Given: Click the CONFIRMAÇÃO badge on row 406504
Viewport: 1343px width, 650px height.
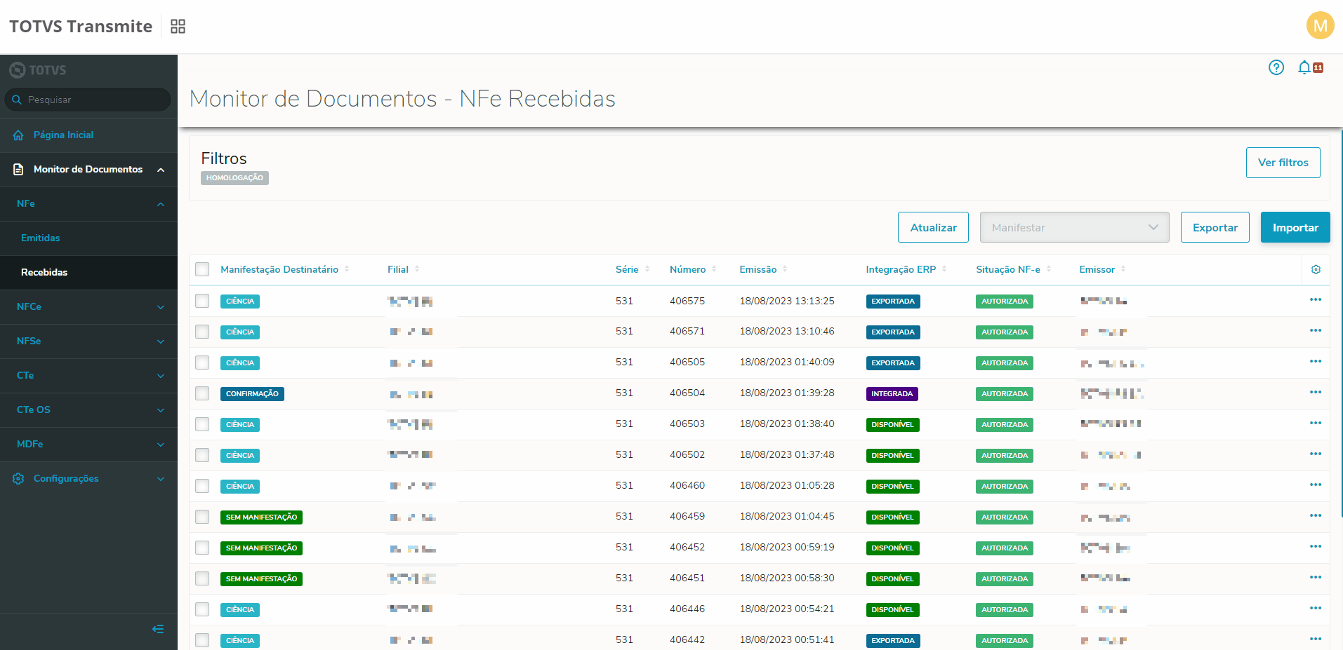Looking at the screenshot, I should [252, 394].
